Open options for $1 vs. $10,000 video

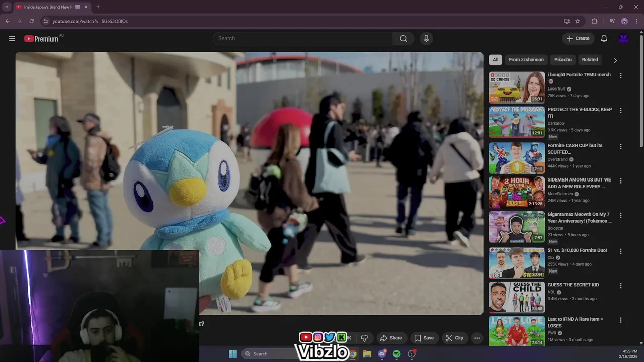(621, 251)
